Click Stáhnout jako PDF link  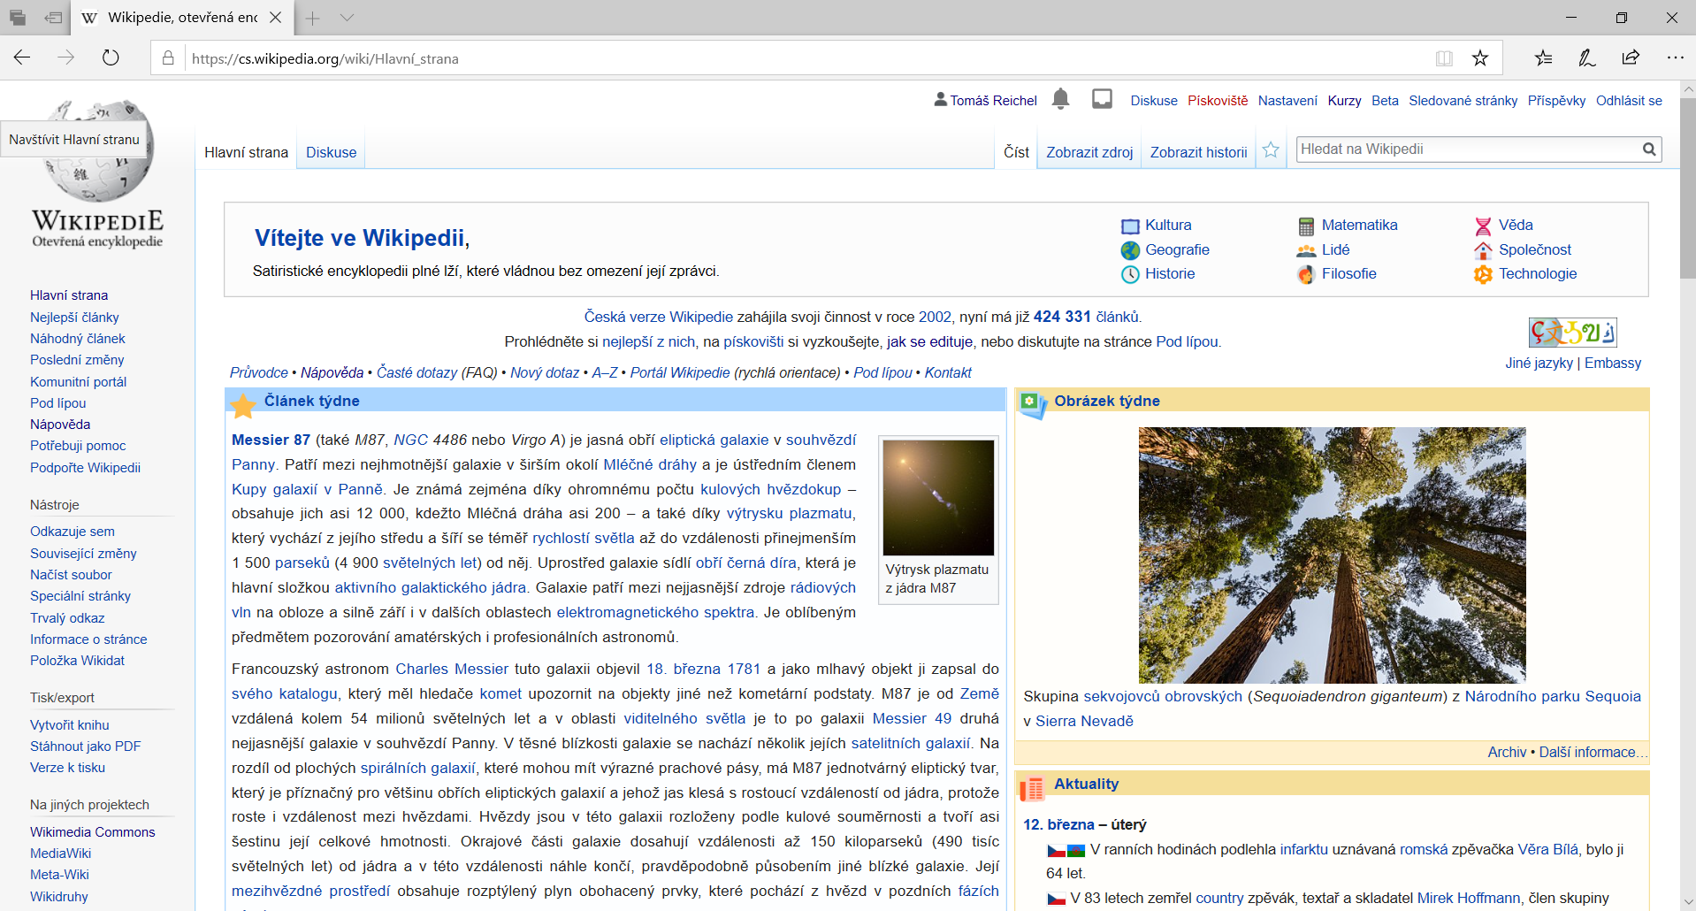86,746
